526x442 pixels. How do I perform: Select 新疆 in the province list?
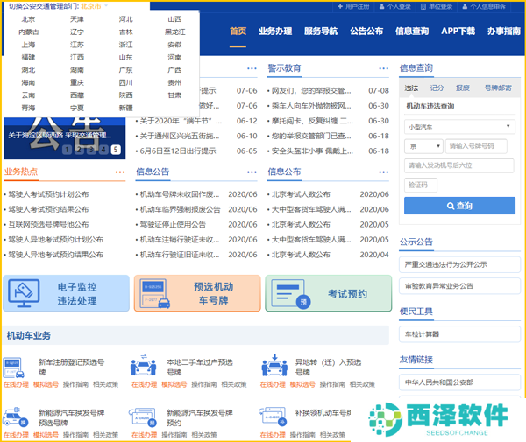point(125,108)
